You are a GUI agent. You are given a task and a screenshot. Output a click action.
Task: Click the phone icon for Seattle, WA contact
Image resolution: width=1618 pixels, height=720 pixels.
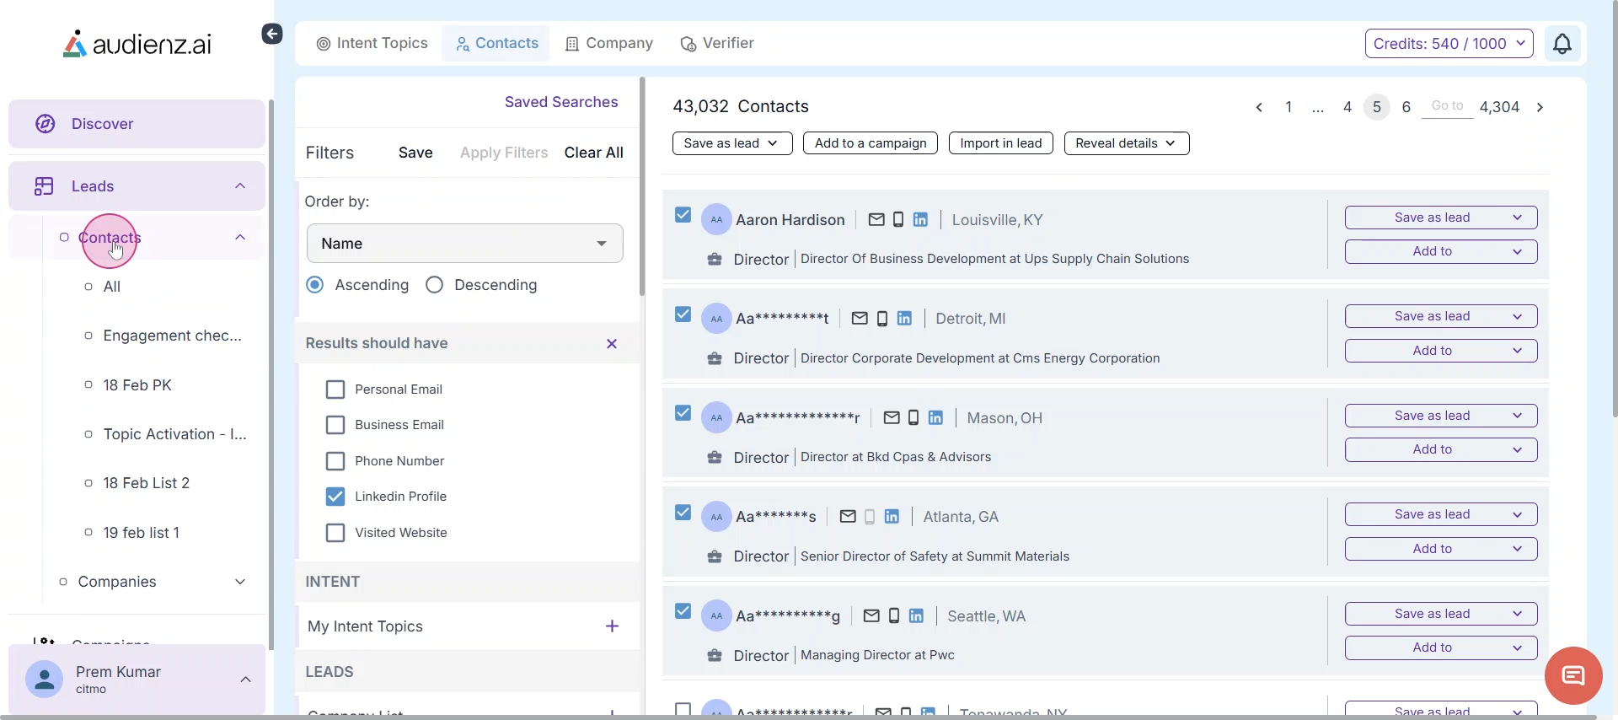(894, 616)
